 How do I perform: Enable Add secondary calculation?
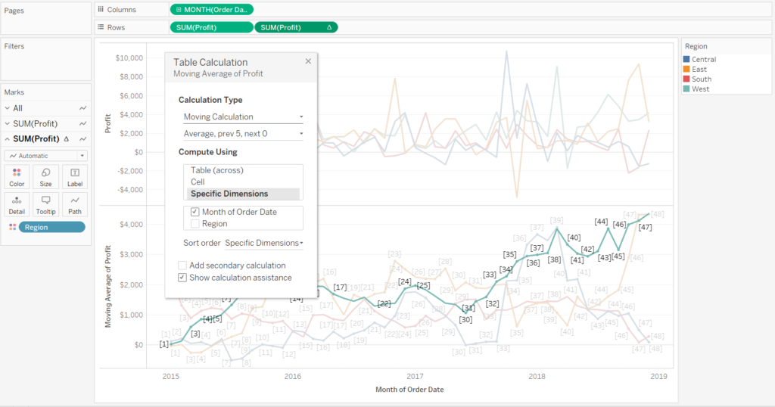[x=182, y=266]
